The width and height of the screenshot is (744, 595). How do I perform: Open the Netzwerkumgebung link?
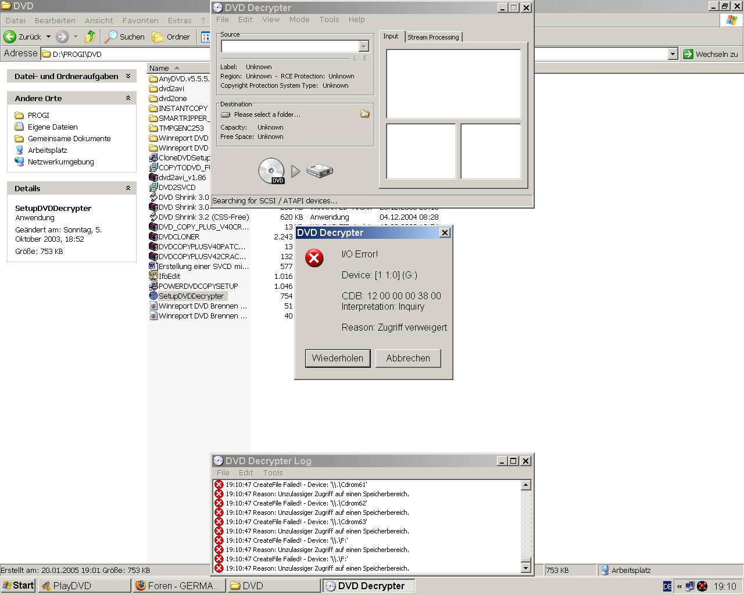pyautogui.click(x=60, y=162)
